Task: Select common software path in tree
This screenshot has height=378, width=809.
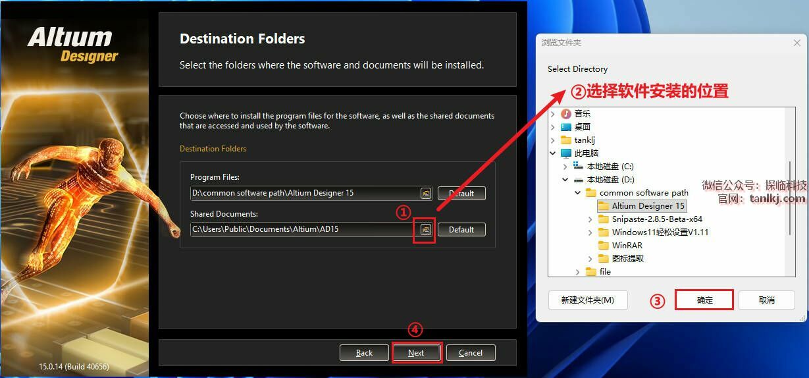Action: 643,192
